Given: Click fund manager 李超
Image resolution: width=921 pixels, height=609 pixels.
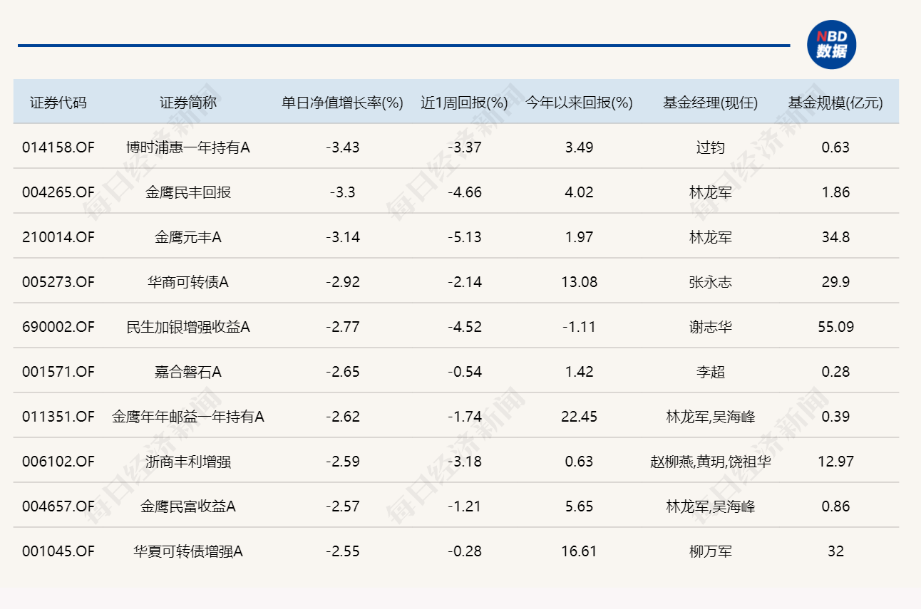Looking at the screenshot, I should pyautogui.click(x=711, y=372).
